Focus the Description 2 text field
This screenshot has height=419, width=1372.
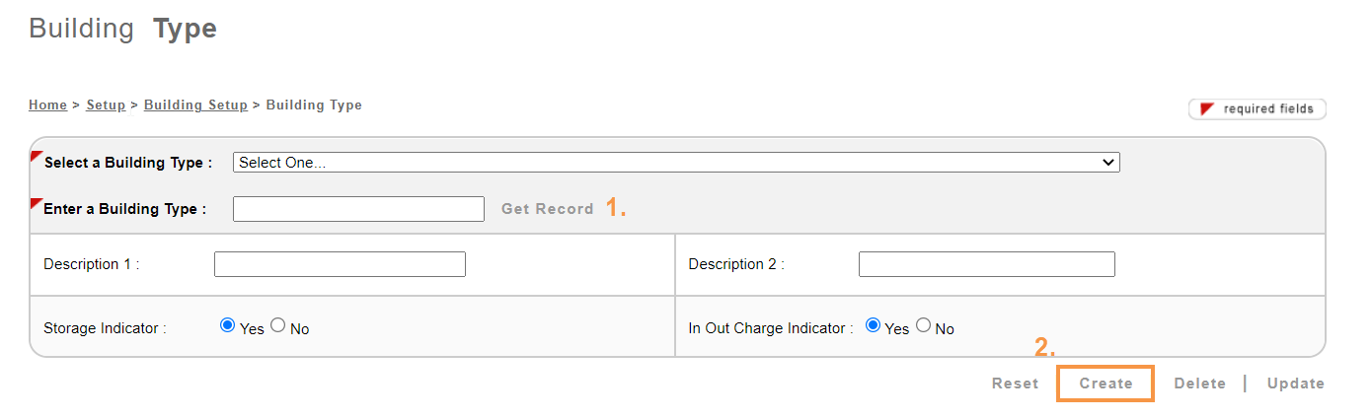(x=986, y=264)
